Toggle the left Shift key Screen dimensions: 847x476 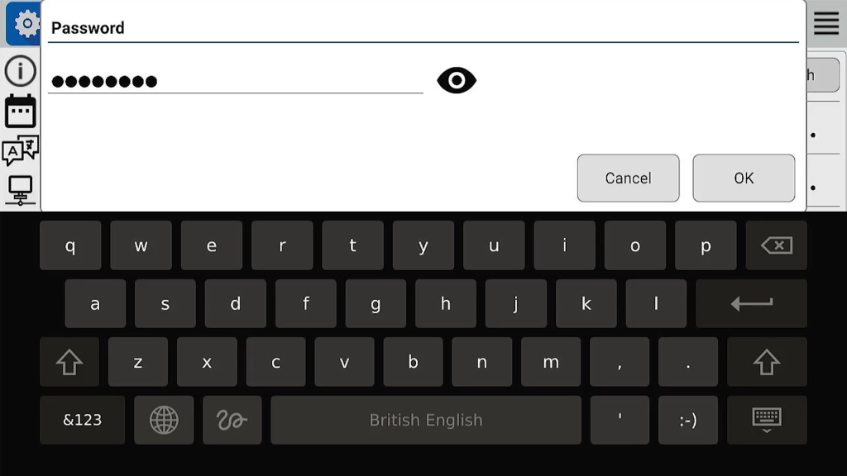[x=69, y=362]
